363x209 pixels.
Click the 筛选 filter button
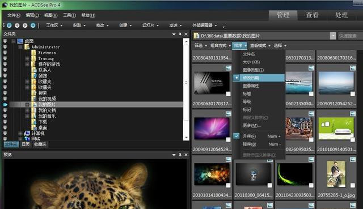click(x=200, y=45)
